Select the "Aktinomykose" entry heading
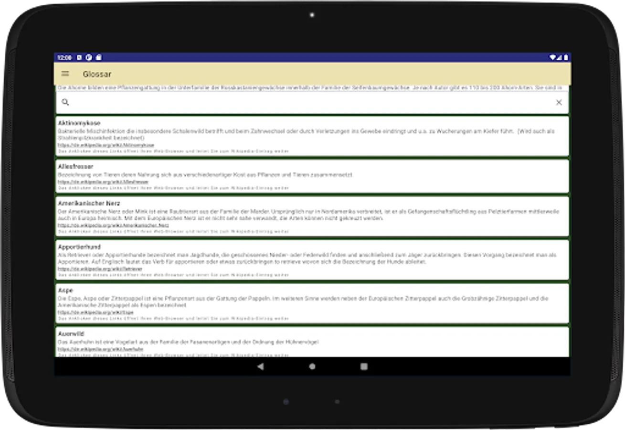 coord(79,123)
